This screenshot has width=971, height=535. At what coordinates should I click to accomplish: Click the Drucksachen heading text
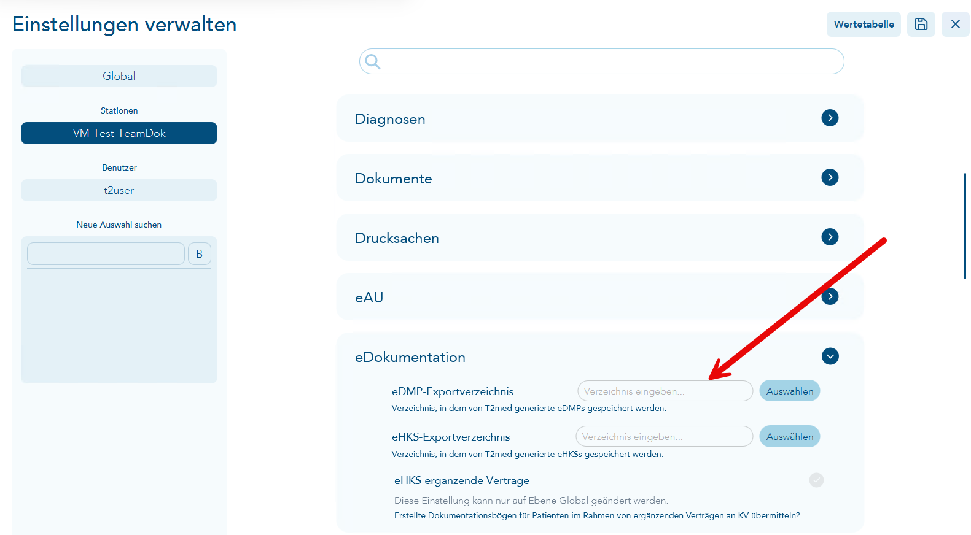coord(397,238)
